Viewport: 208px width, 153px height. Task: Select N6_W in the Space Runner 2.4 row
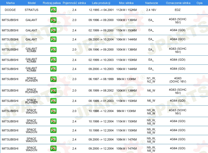click(151, 101)
